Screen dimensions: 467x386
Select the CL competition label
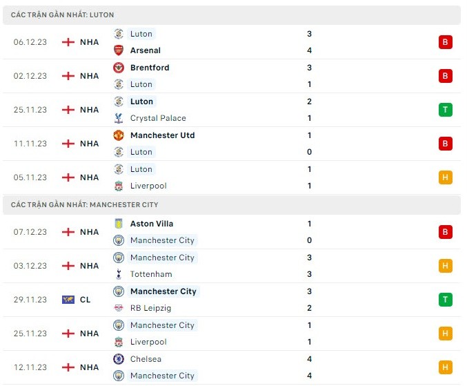coord(86,300)
